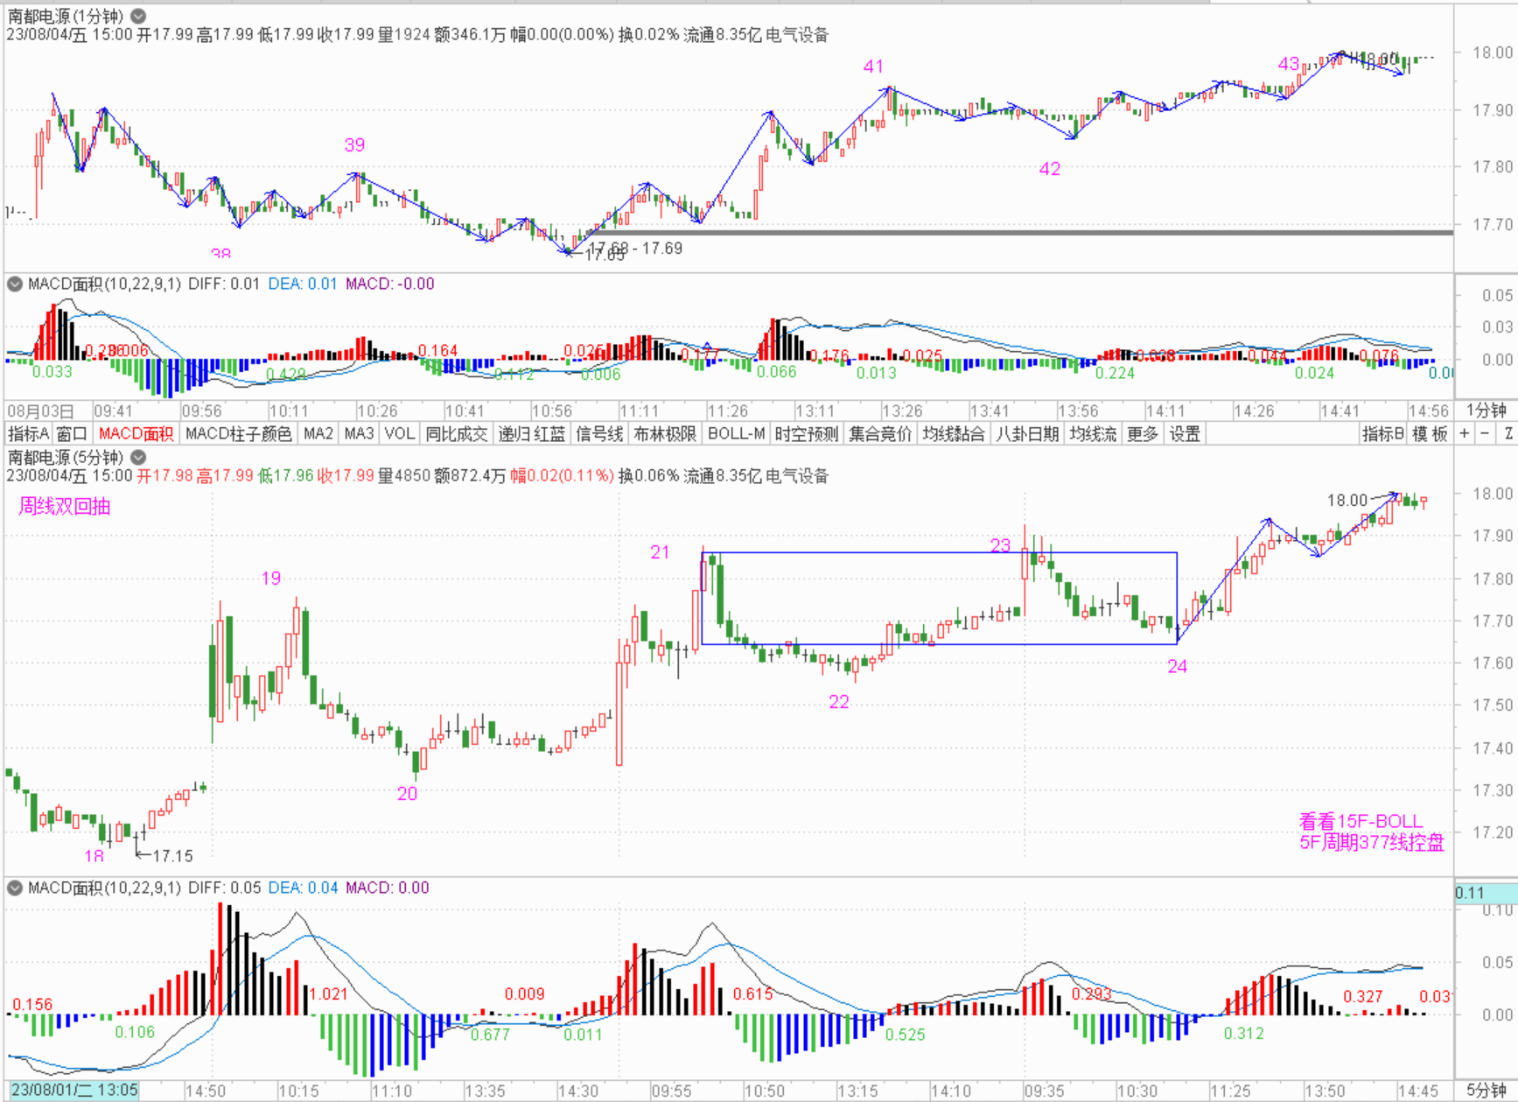Screen dimensions: 1518x1102
Task: Click the 5分钟 period label at bottom
Action: point(1486,1090)
